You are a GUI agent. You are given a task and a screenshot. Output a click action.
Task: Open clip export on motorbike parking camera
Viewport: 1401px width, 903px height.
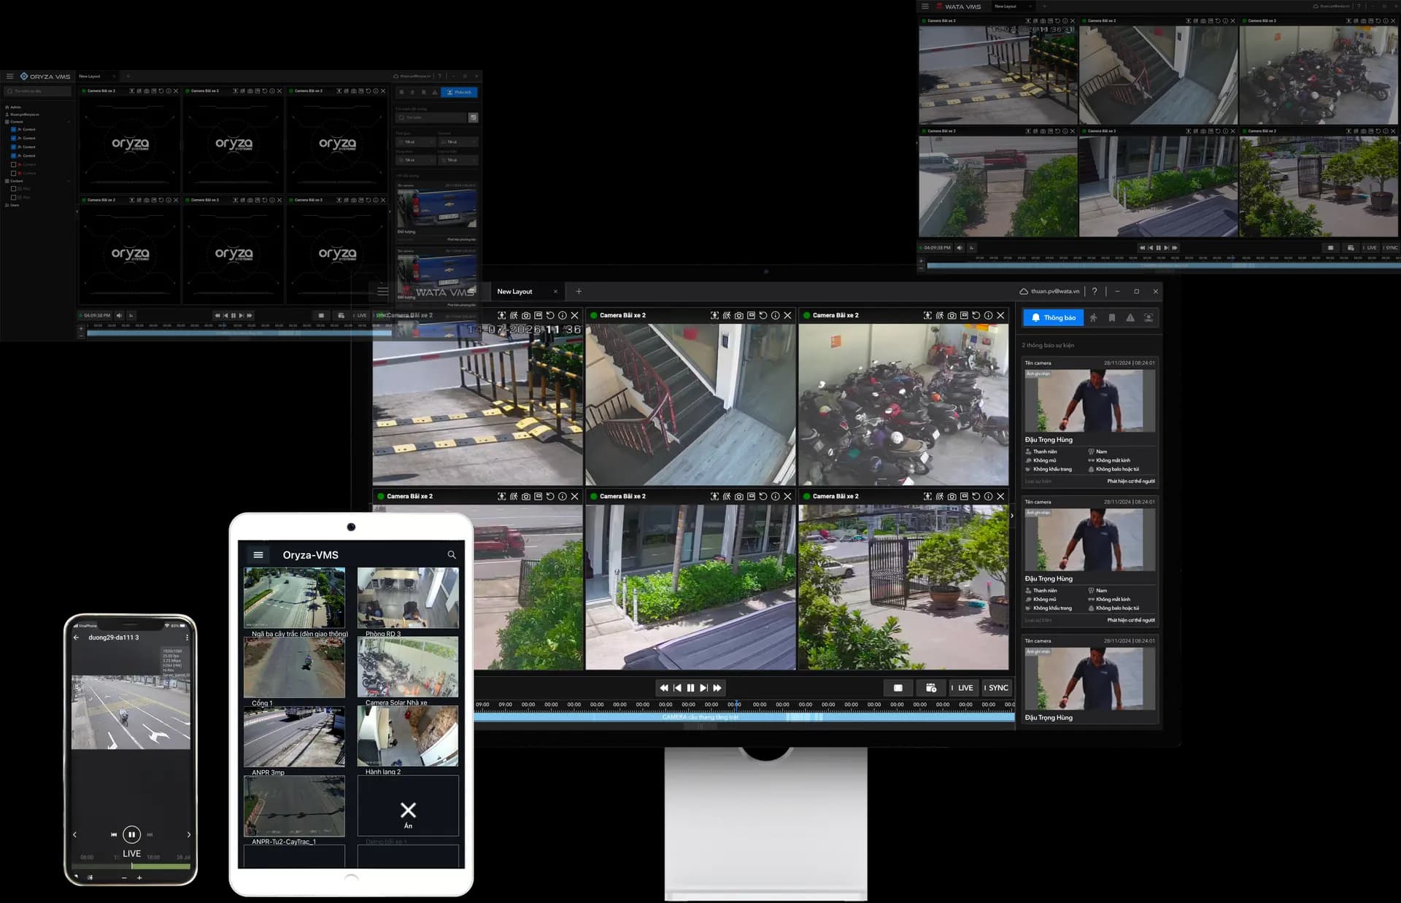(x=964, y=315)
